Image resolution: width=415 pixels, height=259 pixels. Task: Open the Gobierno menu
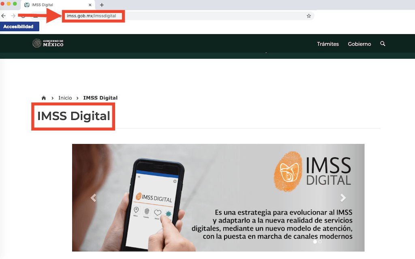point(359,44)
